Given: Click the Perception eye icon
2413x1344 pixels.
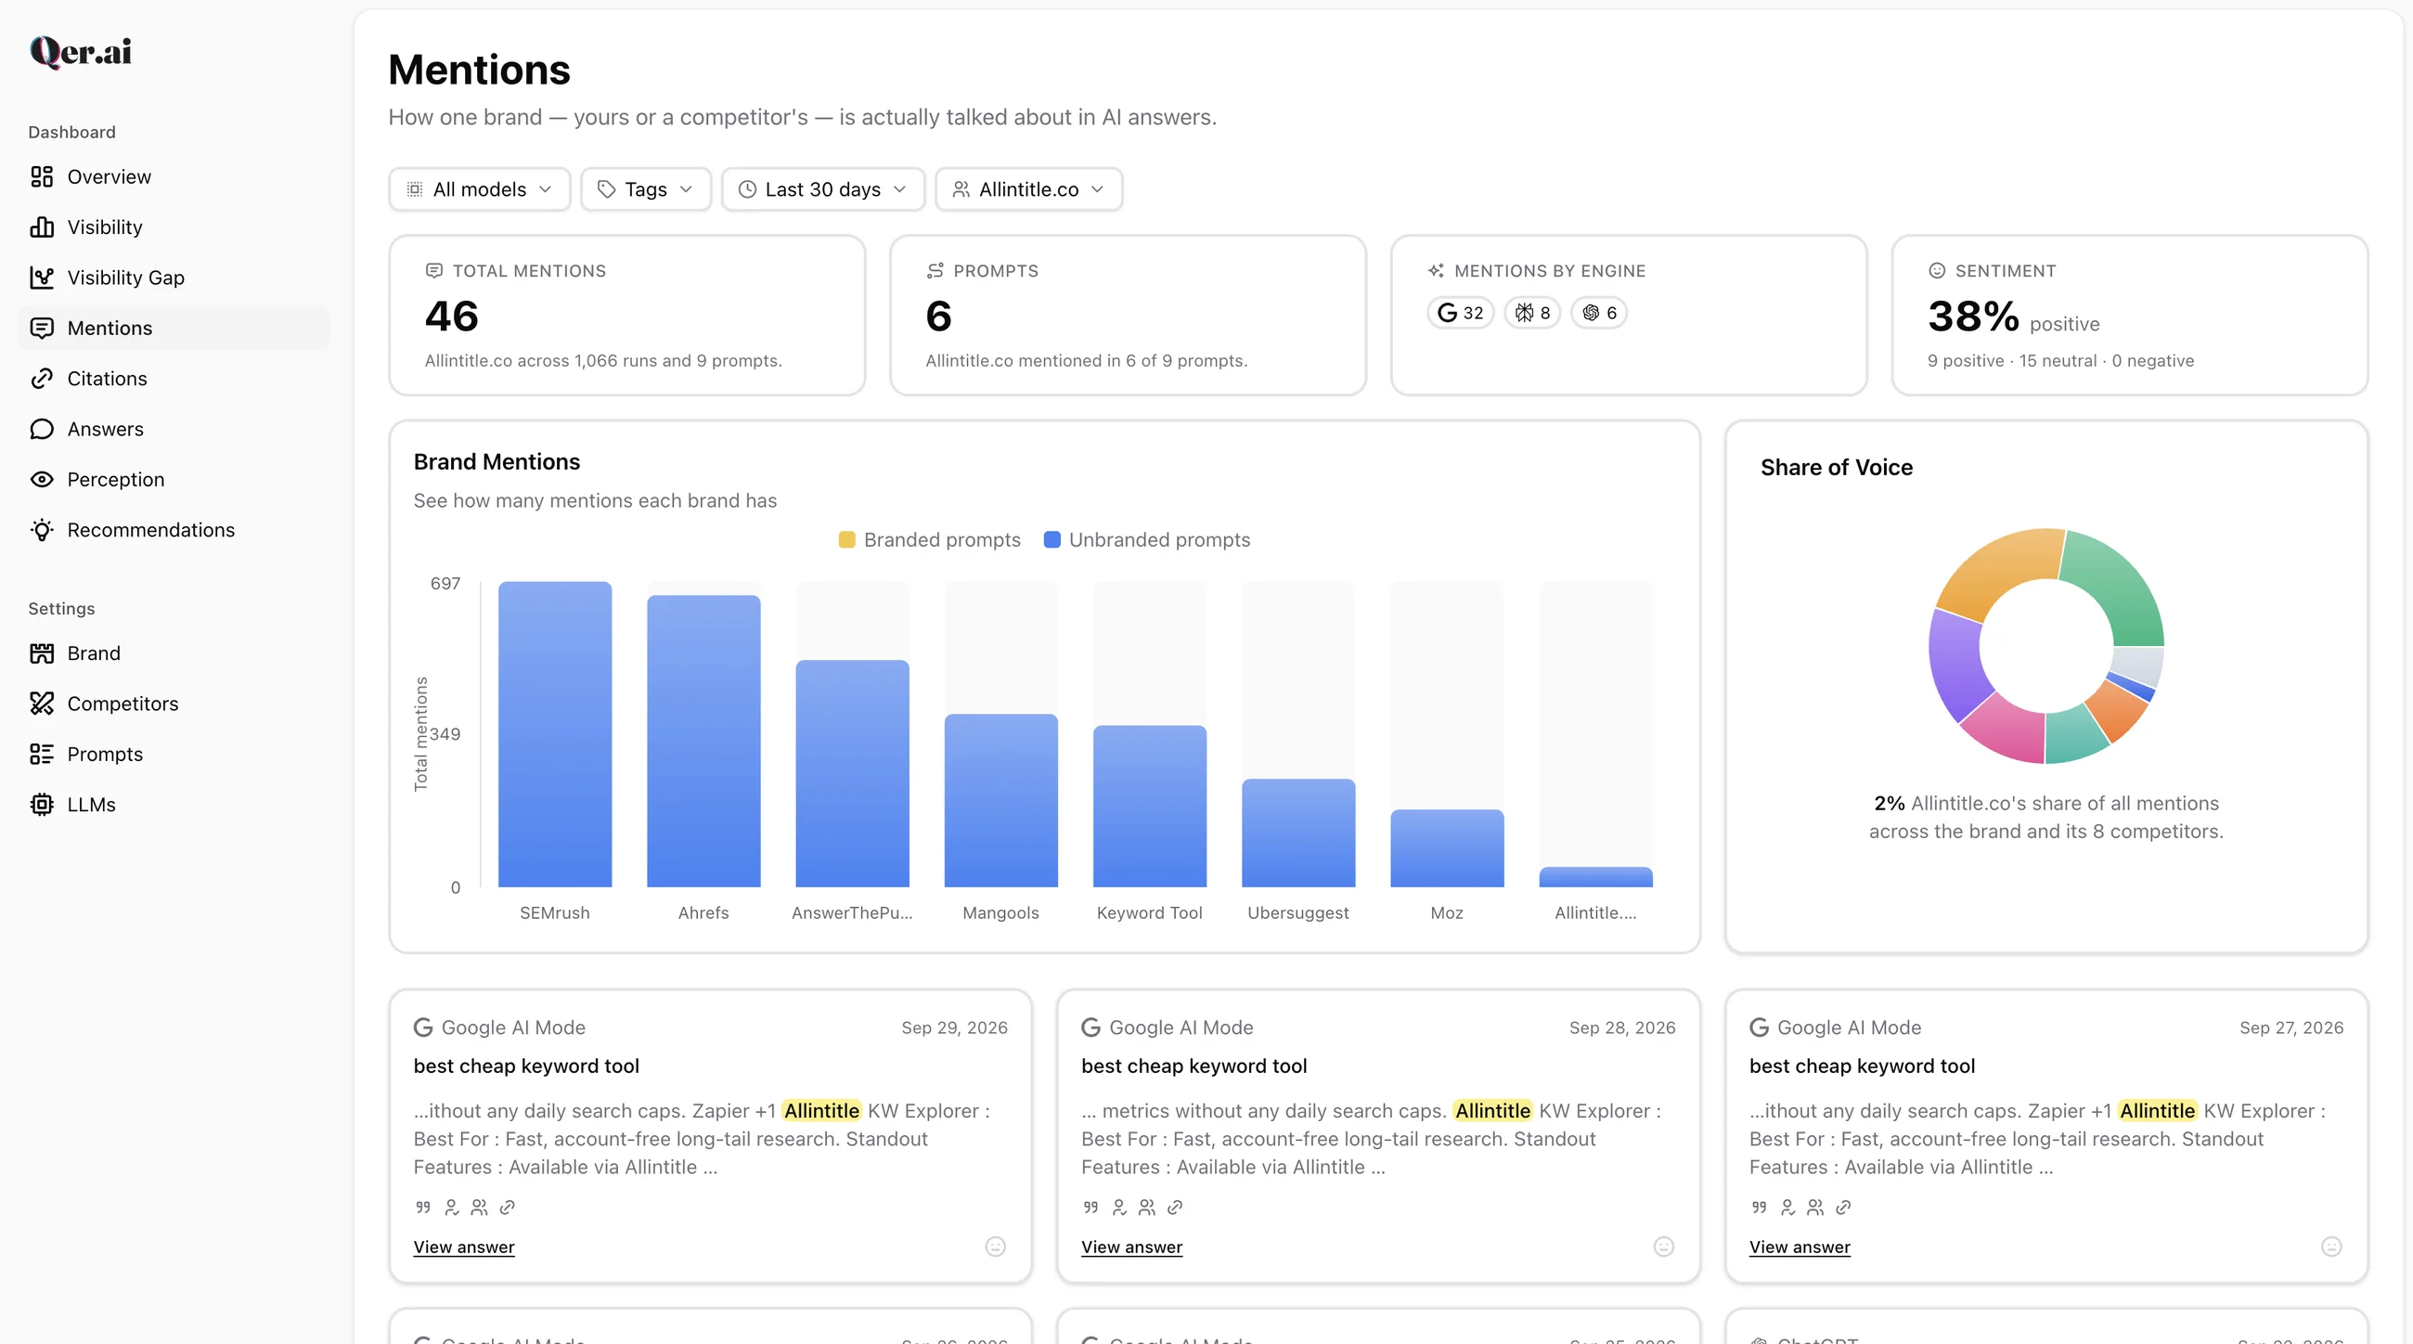Looking at the screenshot, I should 42,481.
